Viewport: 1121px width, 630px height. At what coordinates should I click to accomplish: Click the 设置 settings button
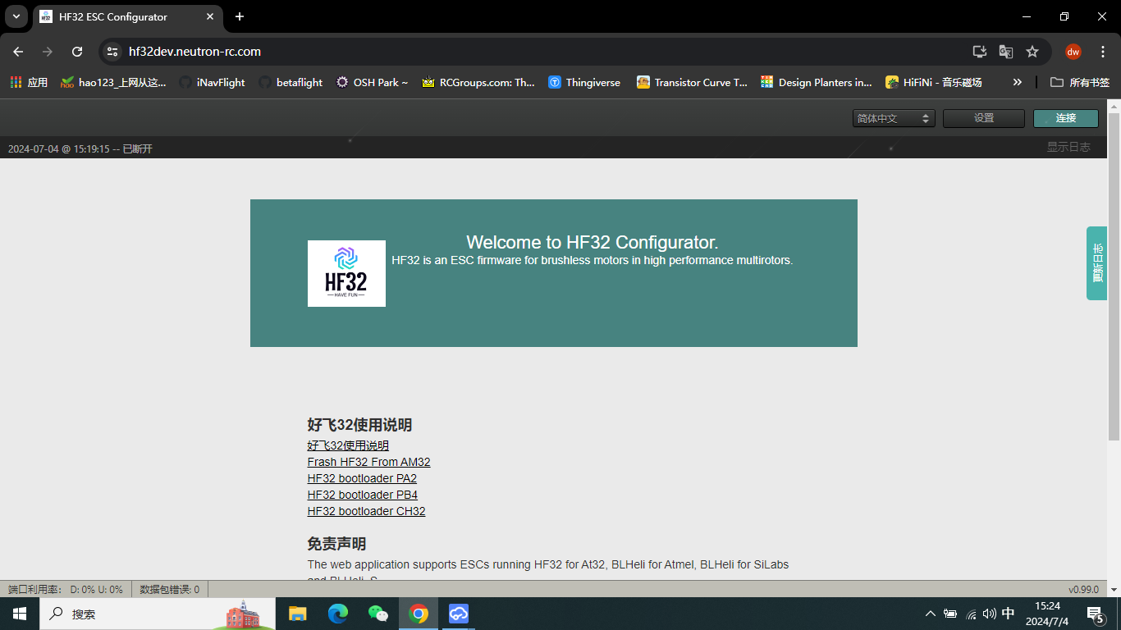click(984, 118)
